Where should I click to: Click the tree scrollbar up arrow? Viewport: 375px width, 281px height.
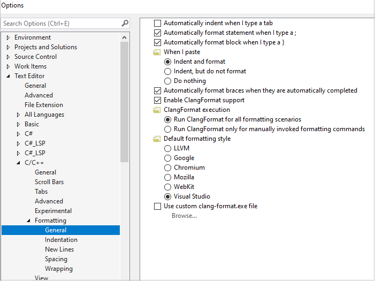pos(124,37)
